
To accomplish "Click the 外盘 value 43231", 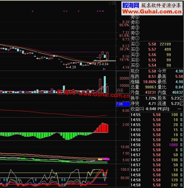I will coord(151,92).
